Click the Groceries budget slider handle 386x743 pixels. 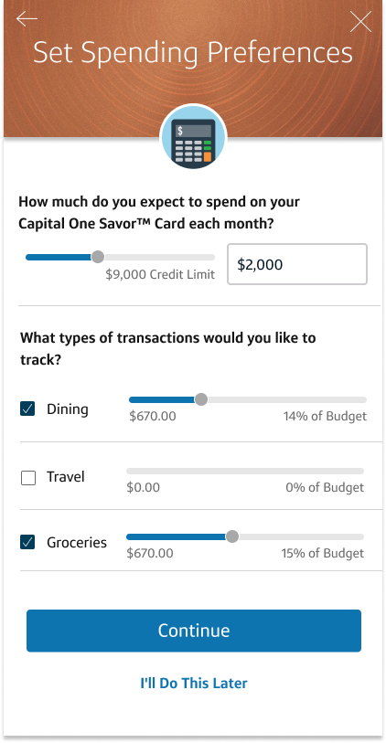[x=232, y=536]
